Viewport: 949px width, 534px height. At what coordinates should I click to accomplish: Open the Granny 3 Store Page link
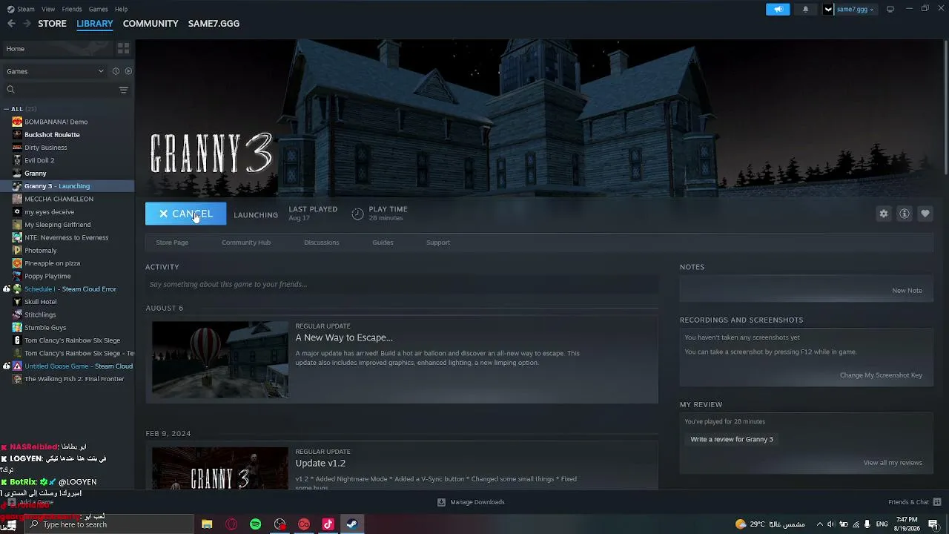pos(172,243)
